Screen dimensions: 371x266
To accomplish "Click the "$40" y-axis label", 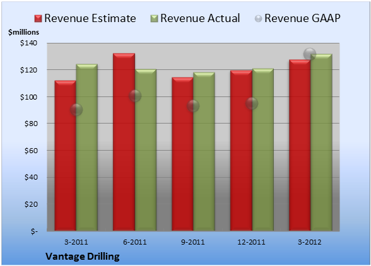I will click(x=31, y=177).
